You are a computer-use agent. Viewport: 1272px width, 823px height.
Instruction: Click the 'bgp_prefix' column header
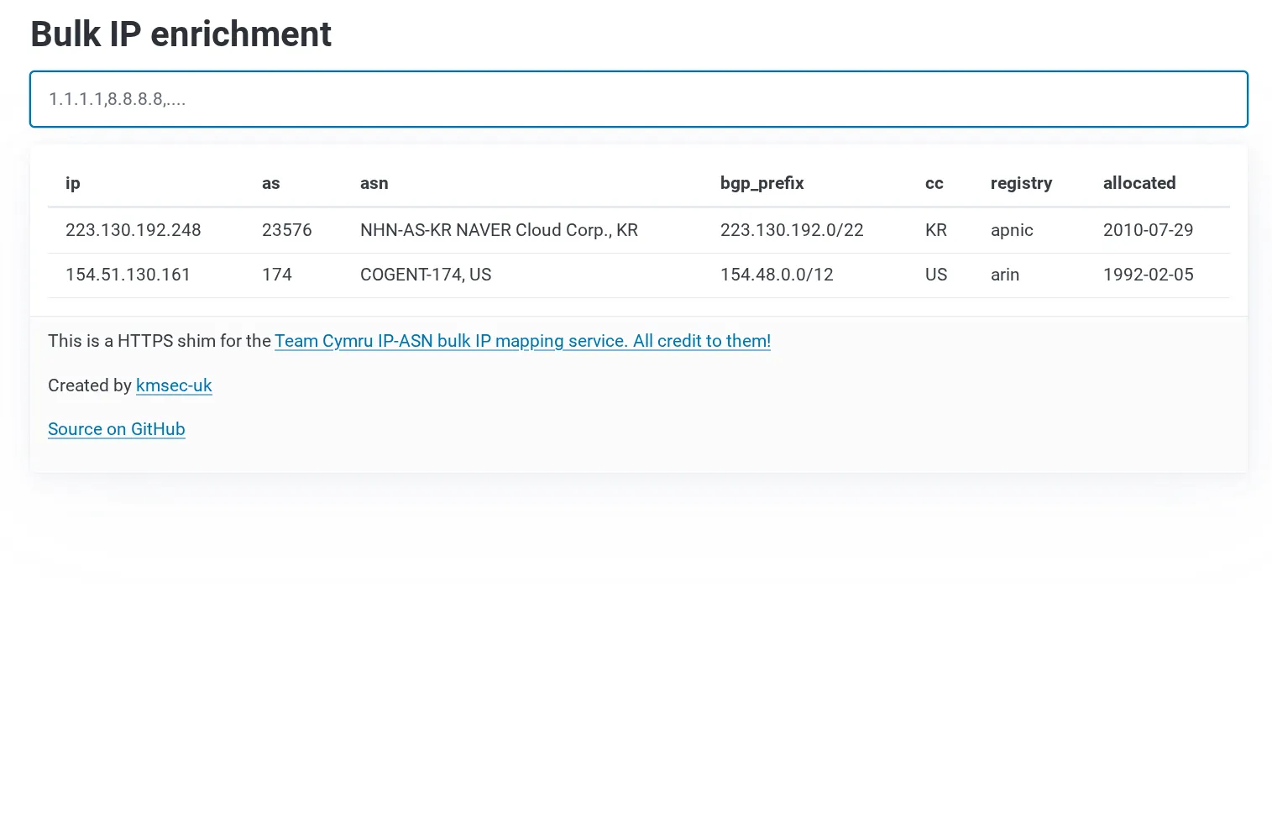(762, 183)
